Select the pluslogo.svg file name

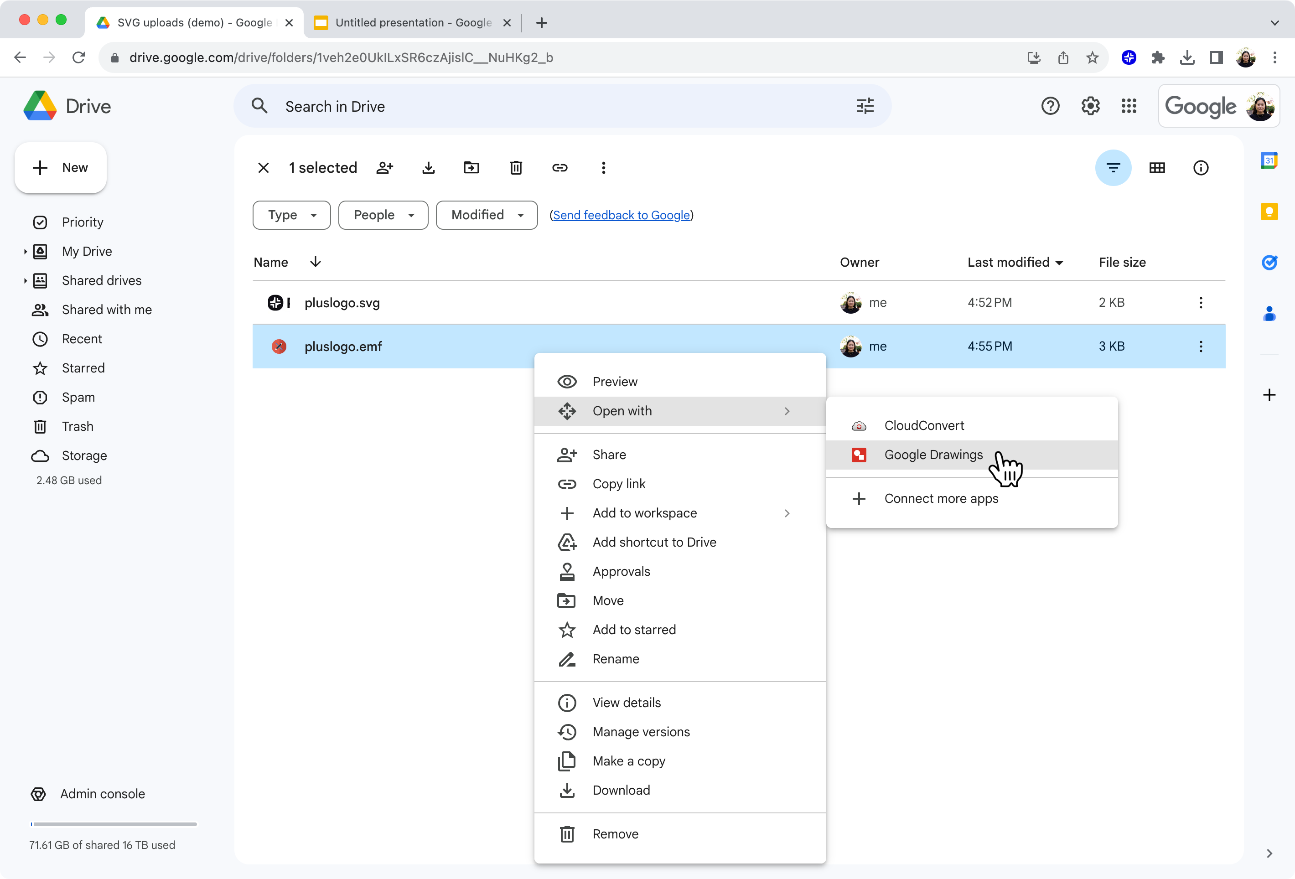coord(342,302)
